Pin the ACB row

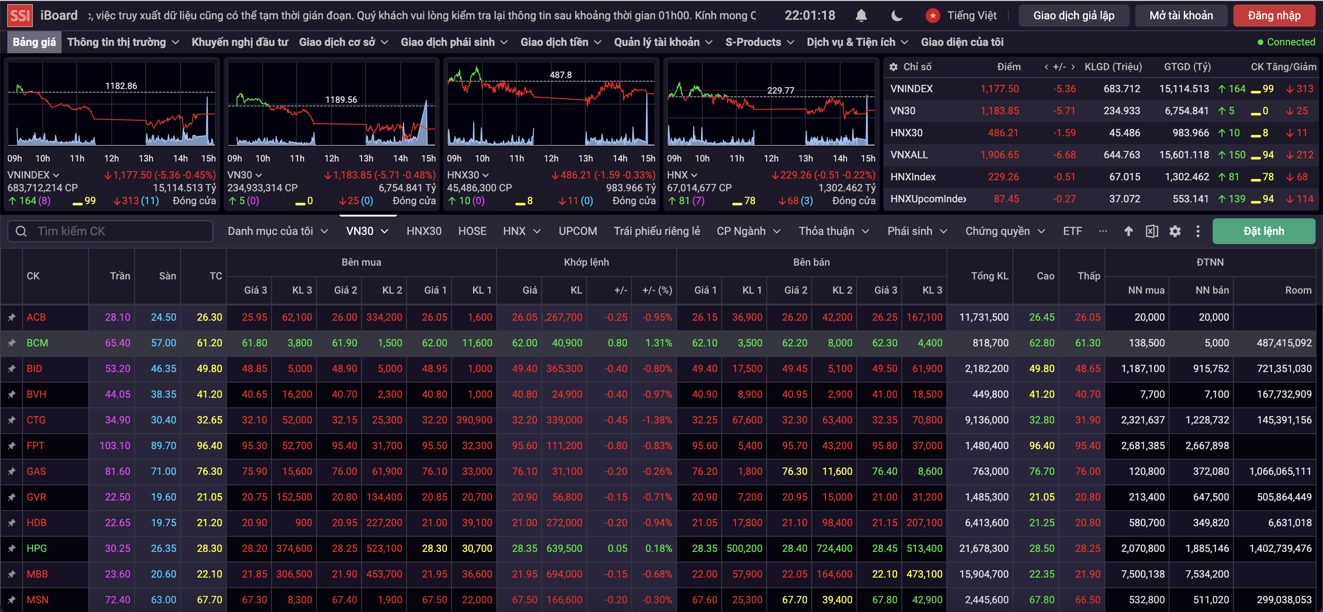(x=11, y=317)
